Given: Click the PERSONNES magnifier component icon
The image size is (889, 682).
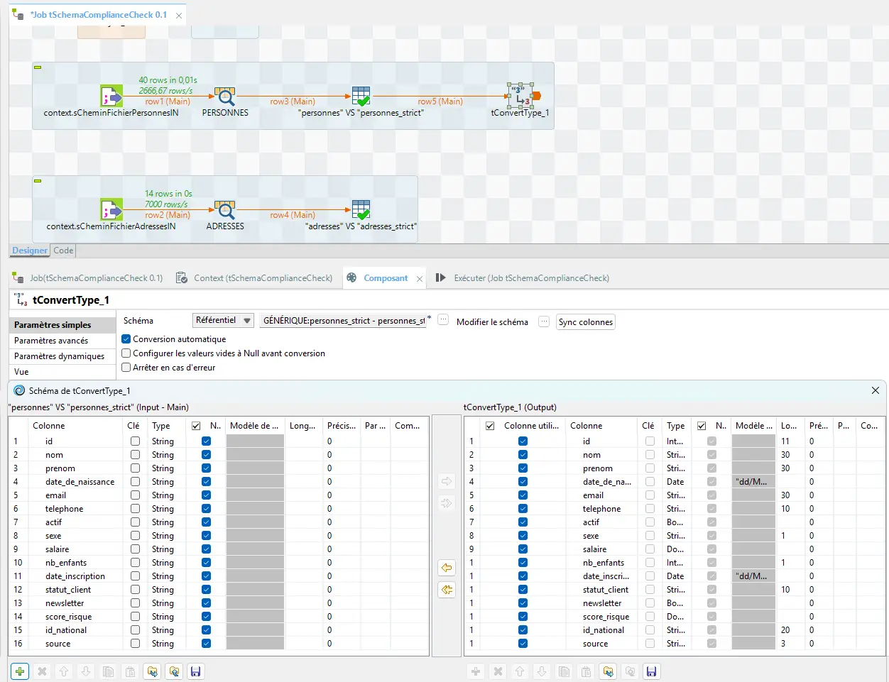Looking at the screenshot, I should 225,97.
